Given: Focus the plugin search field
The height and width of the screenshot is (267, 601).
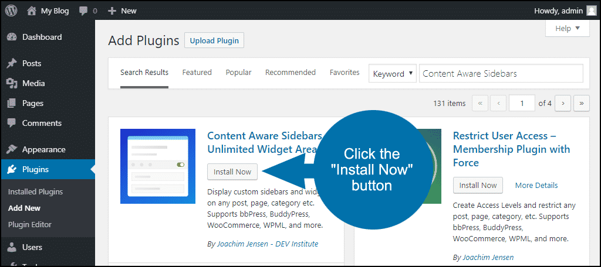Looking at the screenshot, I should click(x=501, y=73).
